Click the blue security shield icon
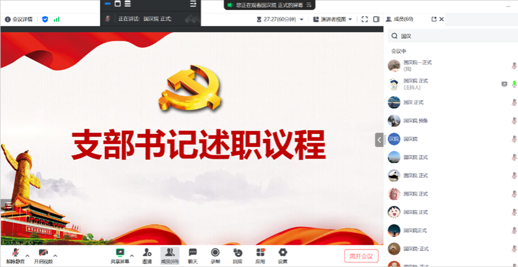This screenshot has height=267, width=518. pos(45,19)
